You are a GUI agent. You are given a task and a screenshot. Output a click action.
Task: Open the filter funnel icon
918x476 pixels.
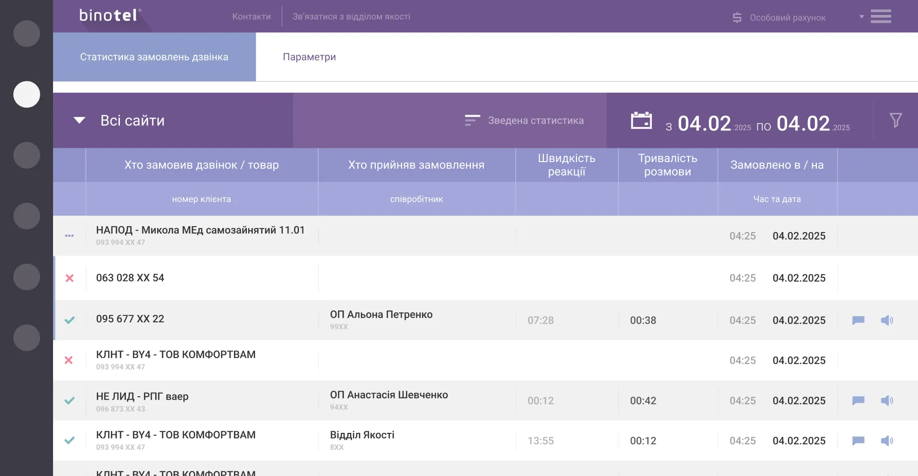pos(895,120)
